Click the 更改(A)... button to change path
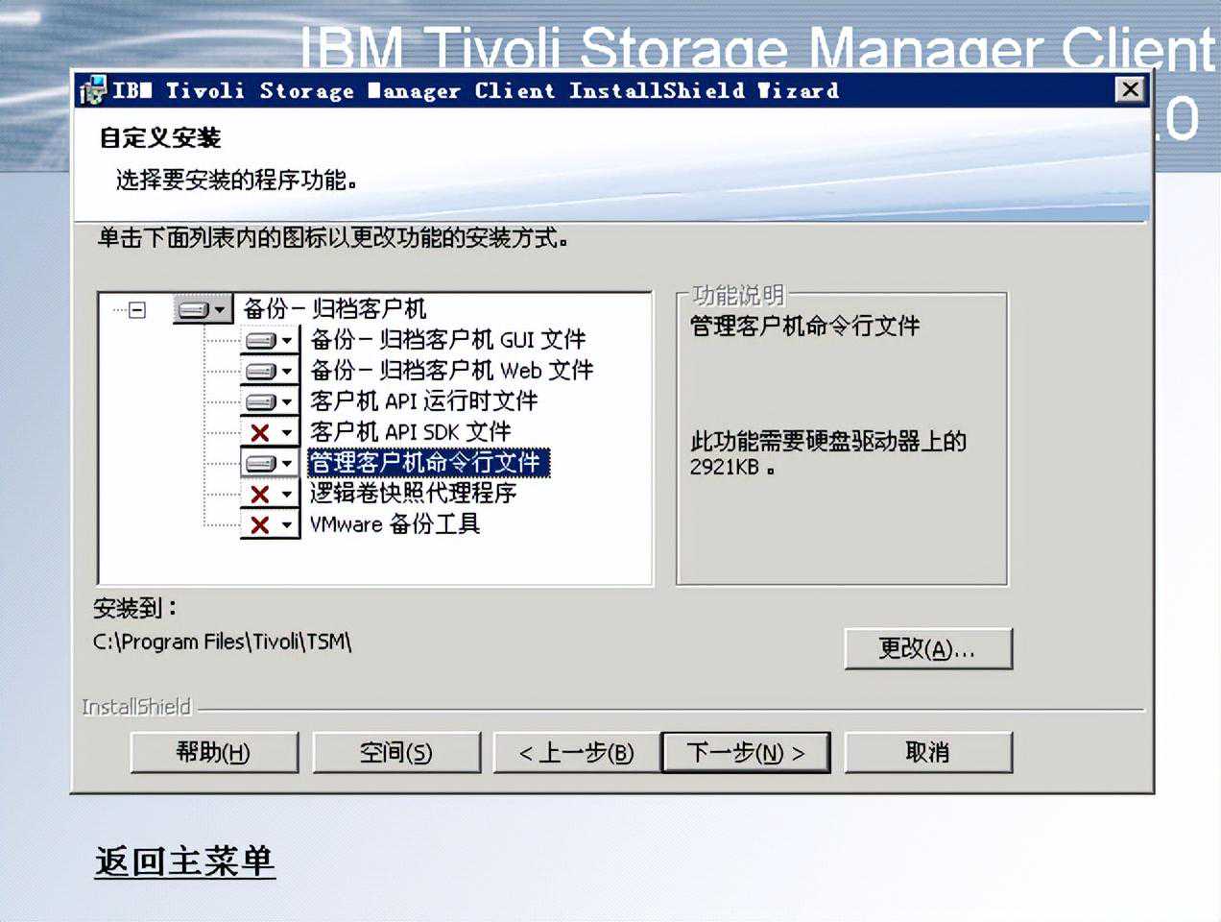1221x922 pixels. point(927,649)
